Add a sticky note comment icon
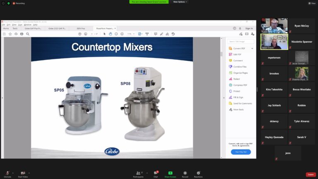The width and height of the screenshot is (318, 179). [156, 34]
